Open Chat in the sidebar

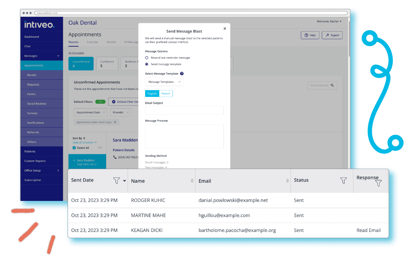(x=42, y=46)
